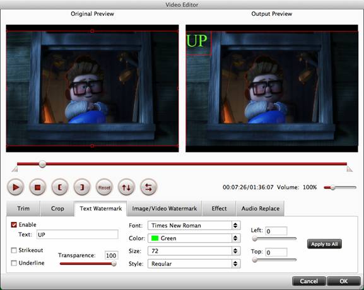Screen dimensions: 364x290
Task: Enable the Strikeout checkbox
Action: pos(14,250)
